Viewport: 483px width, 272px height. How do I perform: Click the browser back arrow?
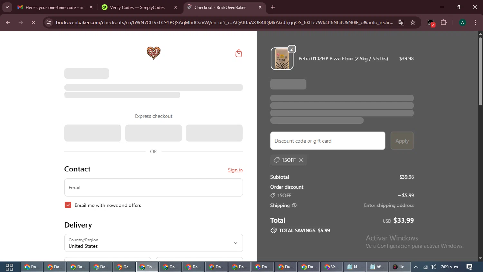(8, 22)
